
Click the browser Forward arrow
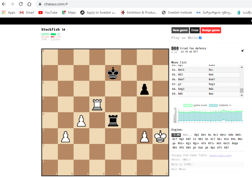pyautogui.click(x=12, y=4)
